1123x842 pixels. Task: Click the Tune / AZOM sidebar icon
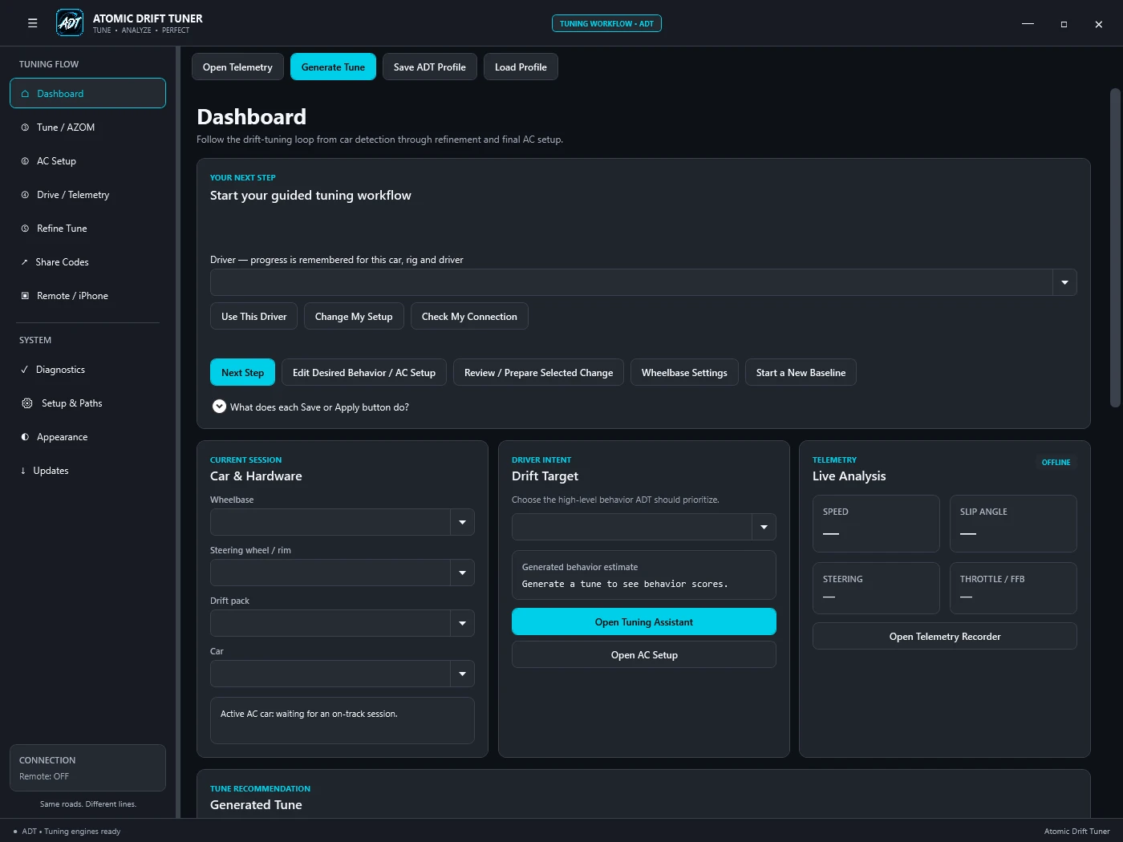[25, 128]
